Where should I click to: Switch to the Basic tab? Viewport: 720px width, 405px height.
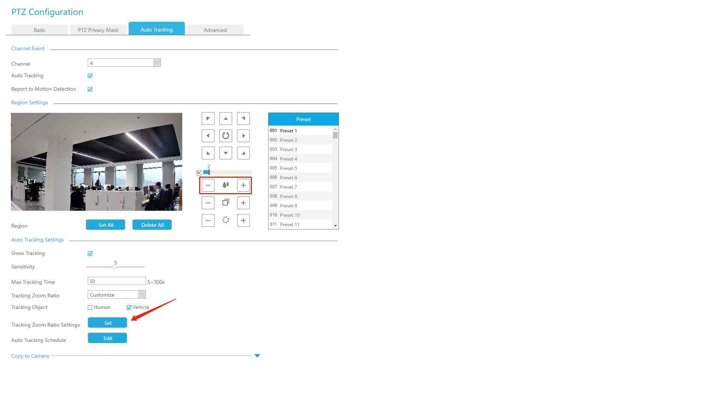click(40, 30)
